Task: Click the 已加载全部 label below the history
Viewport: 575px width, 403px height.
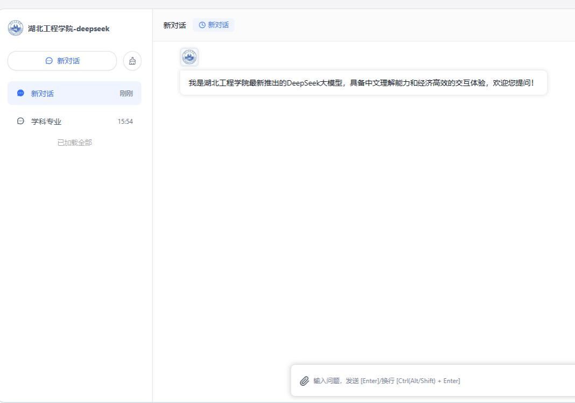Action: (x=74, y=143)
